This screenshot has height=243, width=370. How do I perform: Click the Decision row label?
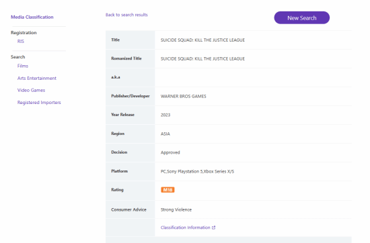click(119, 152)
